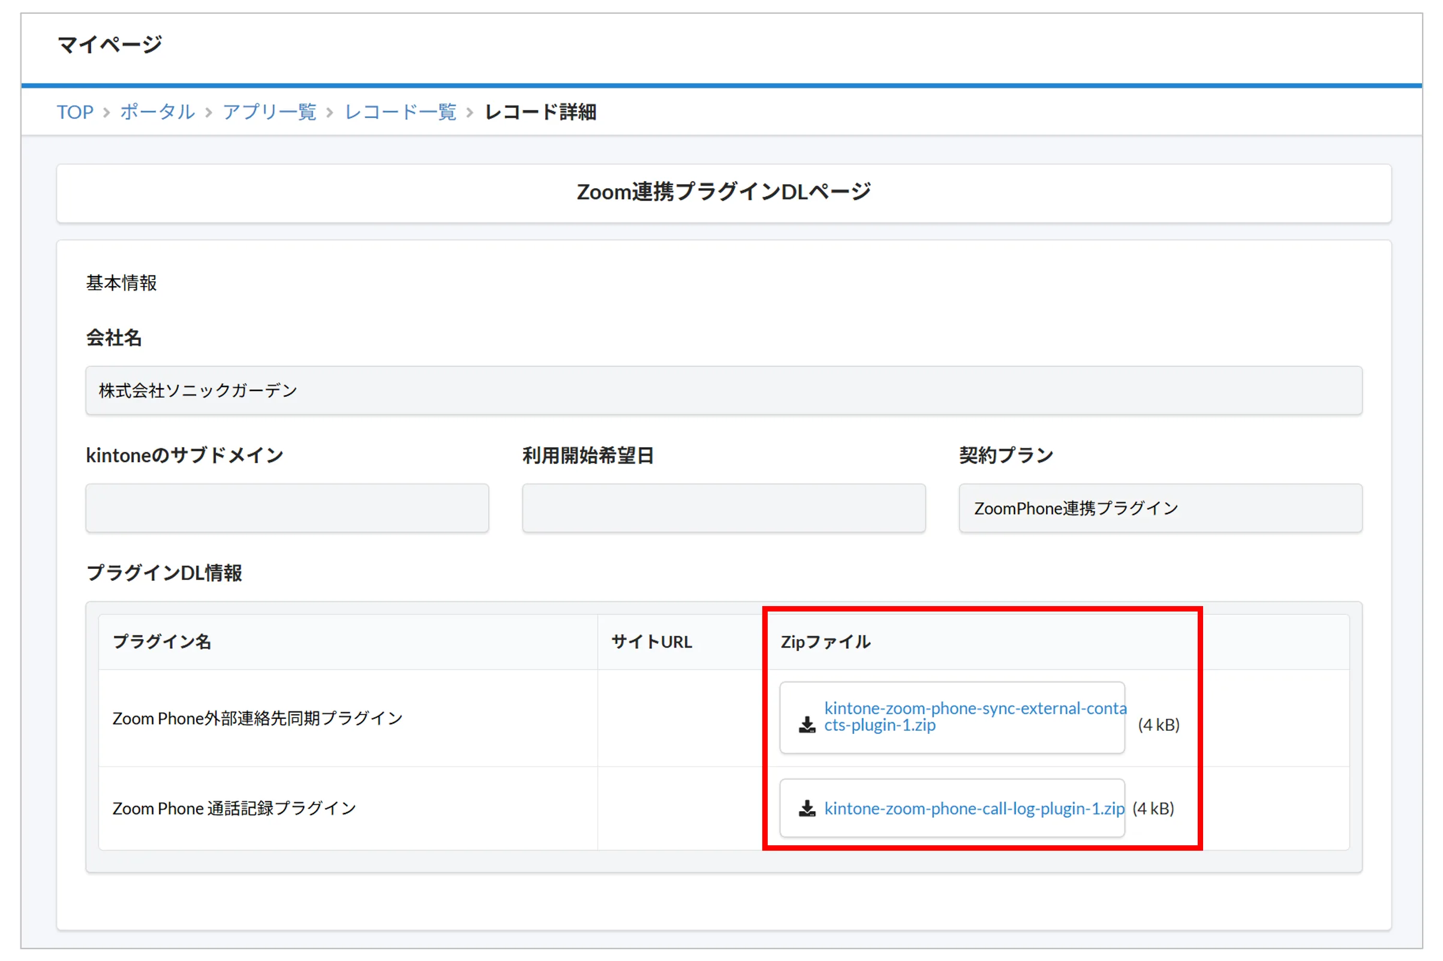Click the 会社名 field label
The width and height of the screenshot is (1443, 961).
point(114,338)
